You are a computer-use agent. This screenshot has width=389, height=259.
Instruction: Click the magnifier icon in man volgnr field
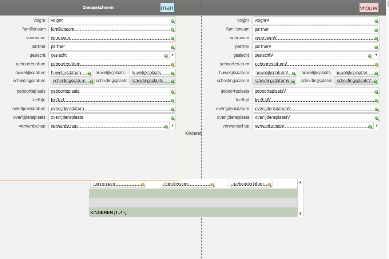click(x=173, y=21)
